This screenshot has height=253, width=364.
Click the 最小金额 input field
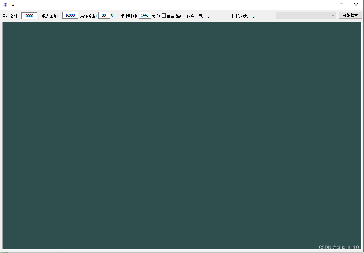[x=29, y=16]
